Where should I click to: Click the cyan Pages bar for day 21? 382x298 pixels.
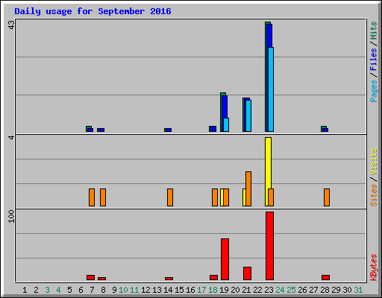248,115
